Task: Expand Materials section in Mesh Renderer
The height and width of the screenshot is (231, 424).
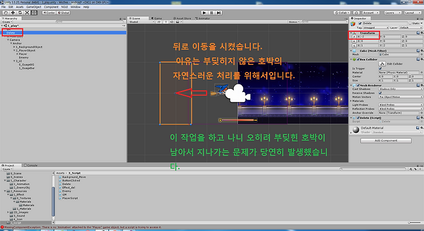Action: coord(351,101)
